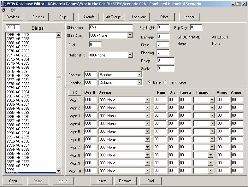Click the Find button
248x187 pixels.
tap(151, 181)
